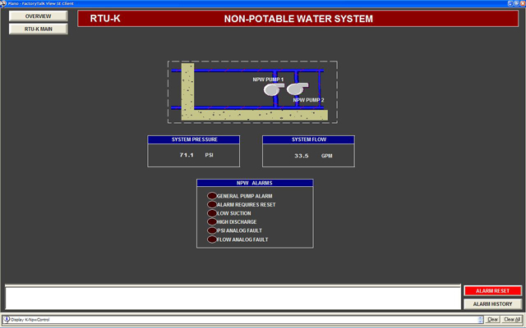Click the diagnostics message scroll arrows
The height and width of the screenshot is (328, 526).
pyautogui.click(x=482, y=320)
